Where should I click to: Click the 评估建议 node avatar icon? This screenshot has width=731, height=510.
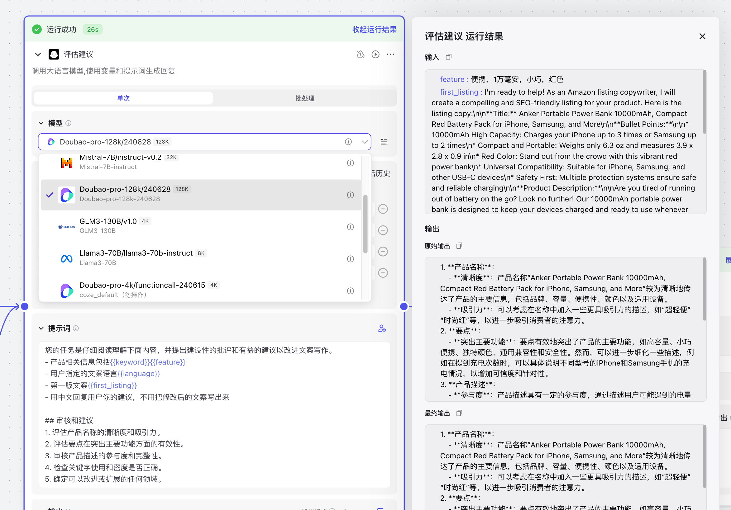[x=54, y=54]
